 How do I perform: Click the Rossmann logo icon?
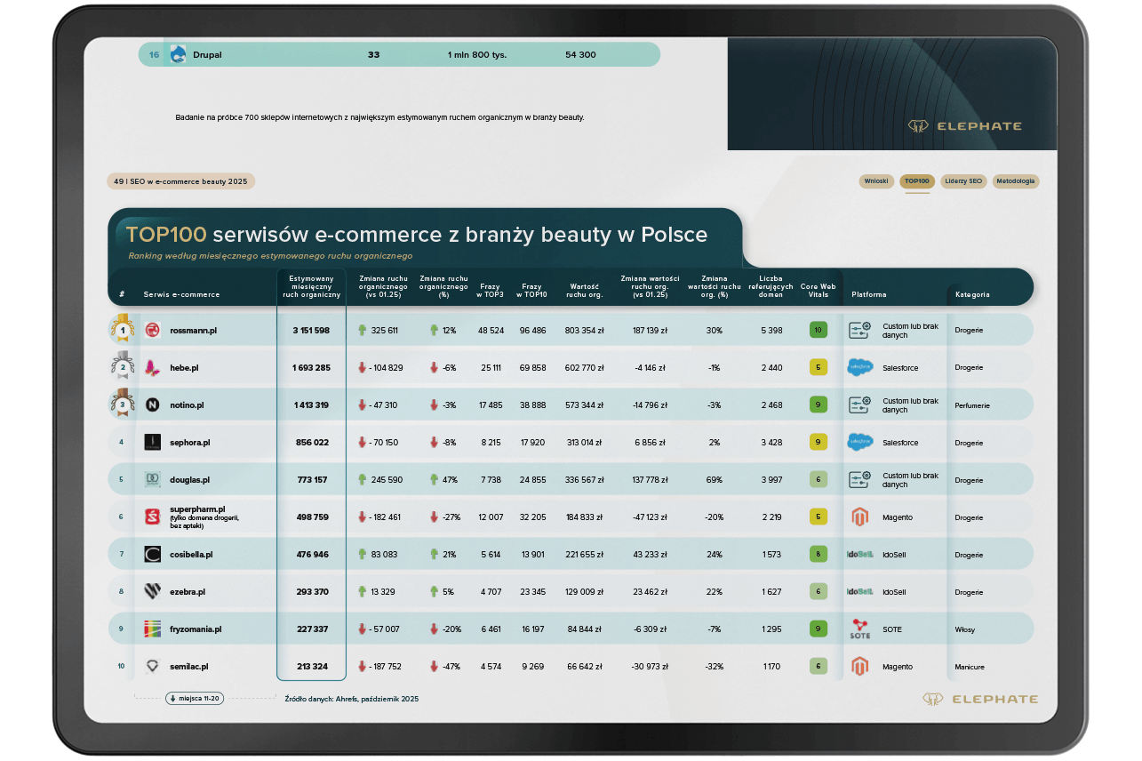click(x=152, y=331)
